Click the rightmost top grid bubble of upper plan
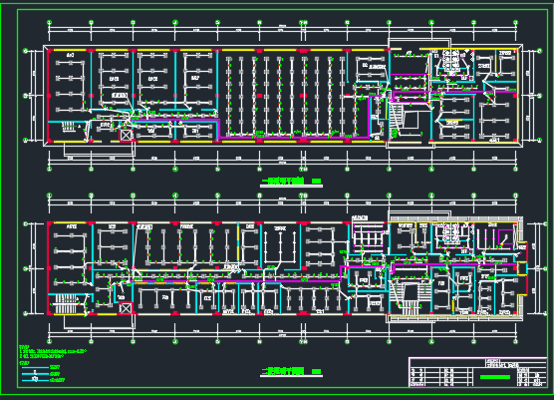The height and width of the screenshot is (400, 554). pos(516,22)
